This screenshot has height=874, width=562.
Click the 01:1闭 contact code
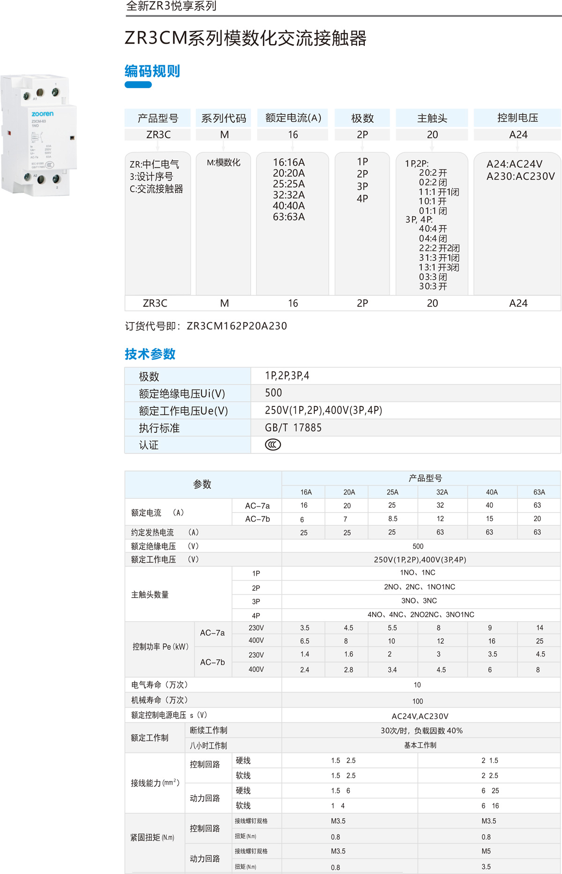(x=433, y=211)
